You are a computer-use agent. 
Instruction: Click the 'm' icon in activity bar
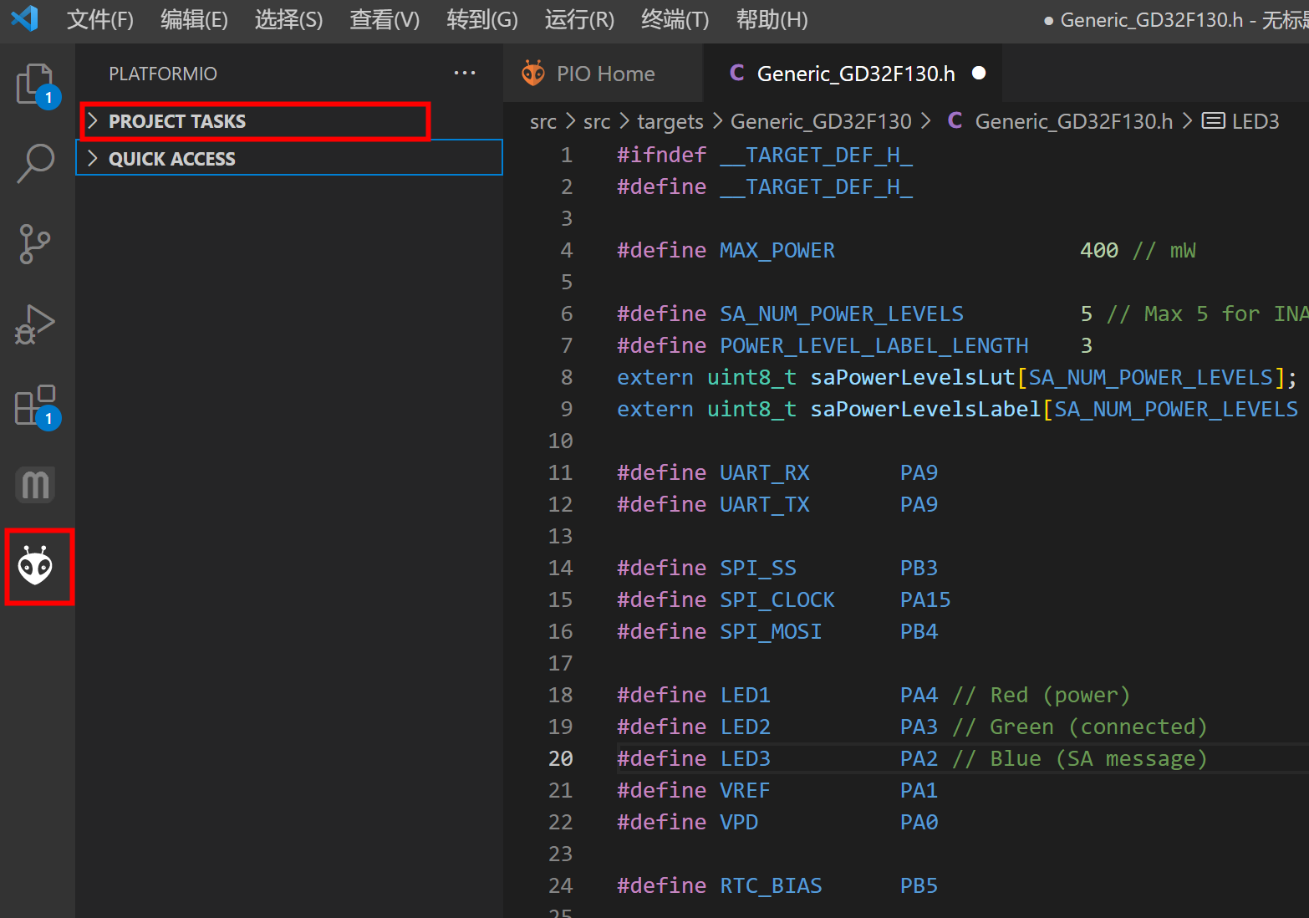35,485
